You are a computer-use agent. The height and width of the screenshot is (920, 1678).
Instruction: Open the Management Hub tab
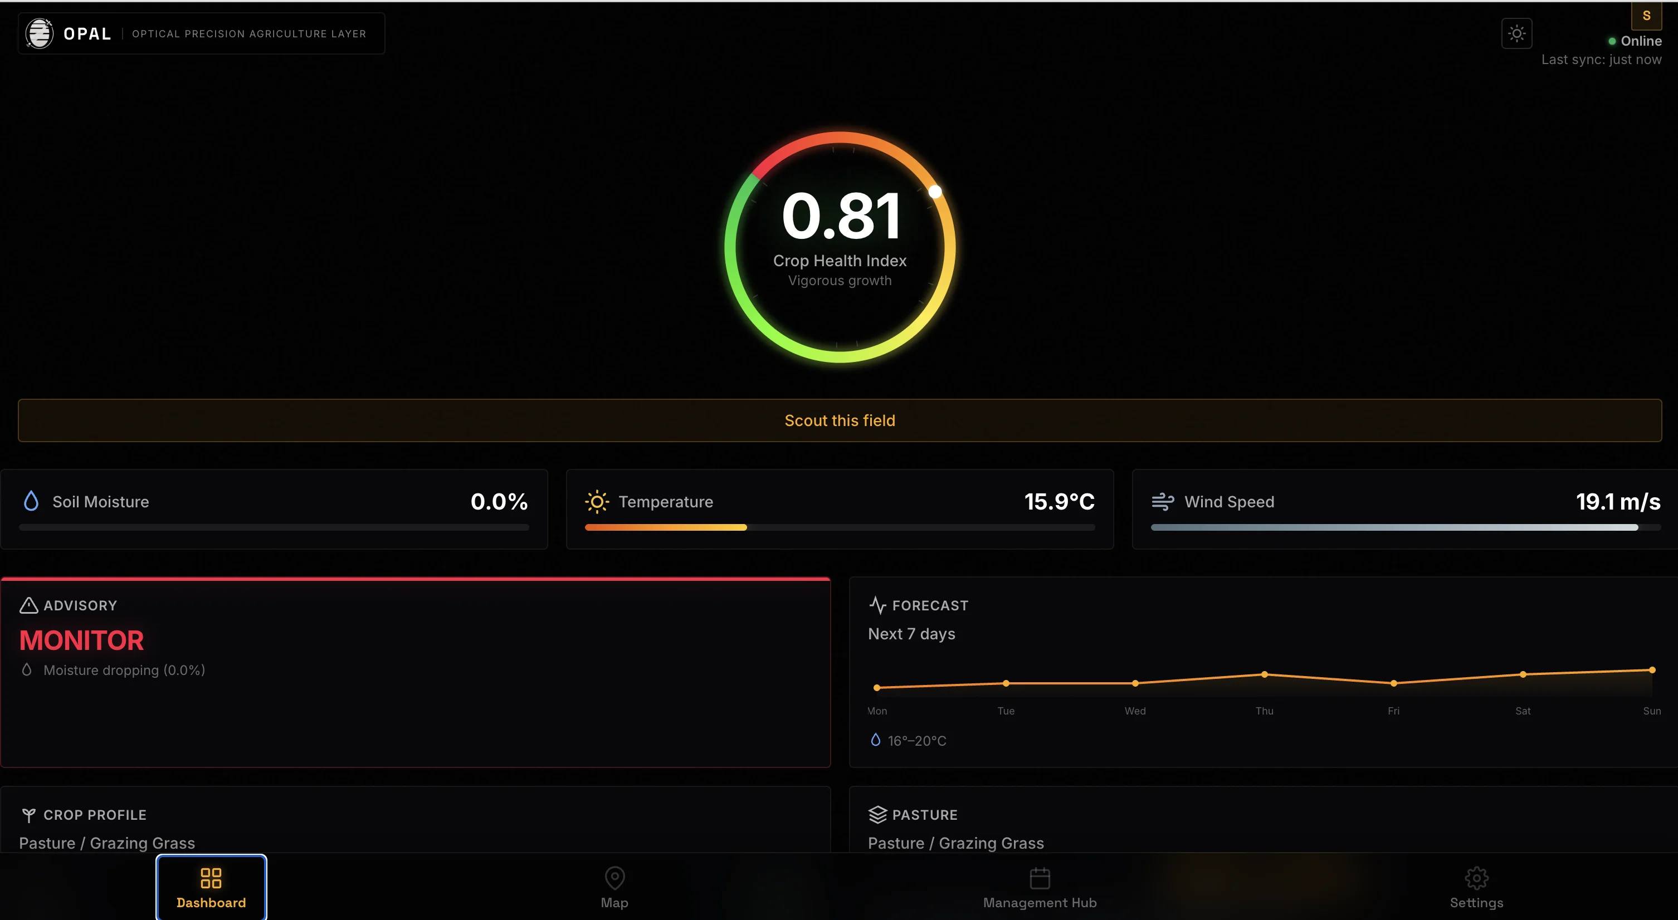pos(1040,888)
